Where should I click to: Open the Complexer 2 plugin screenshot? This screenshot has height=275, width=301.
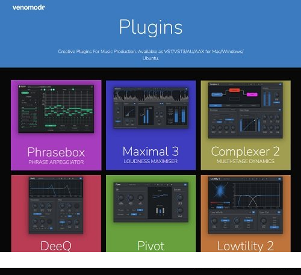click(x=246, y=110)
